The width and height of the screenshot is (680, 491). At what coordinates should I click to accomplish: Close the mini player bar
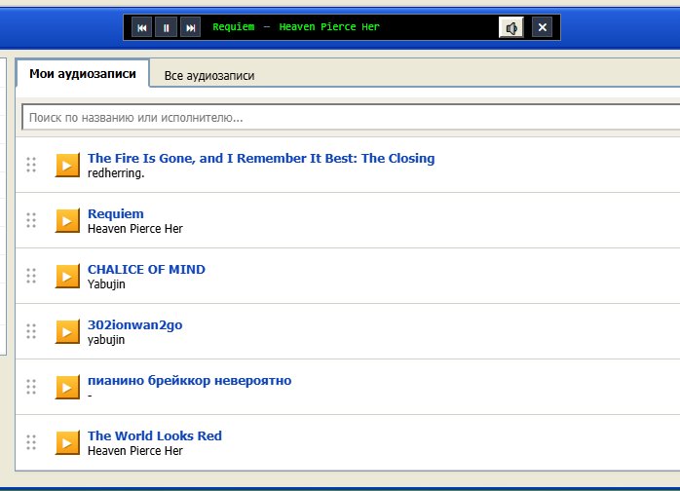coord(542,27)
